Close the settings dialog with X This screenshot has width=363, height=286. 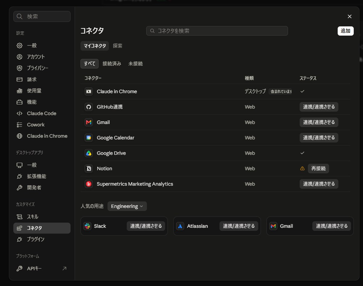pos(350,16)
